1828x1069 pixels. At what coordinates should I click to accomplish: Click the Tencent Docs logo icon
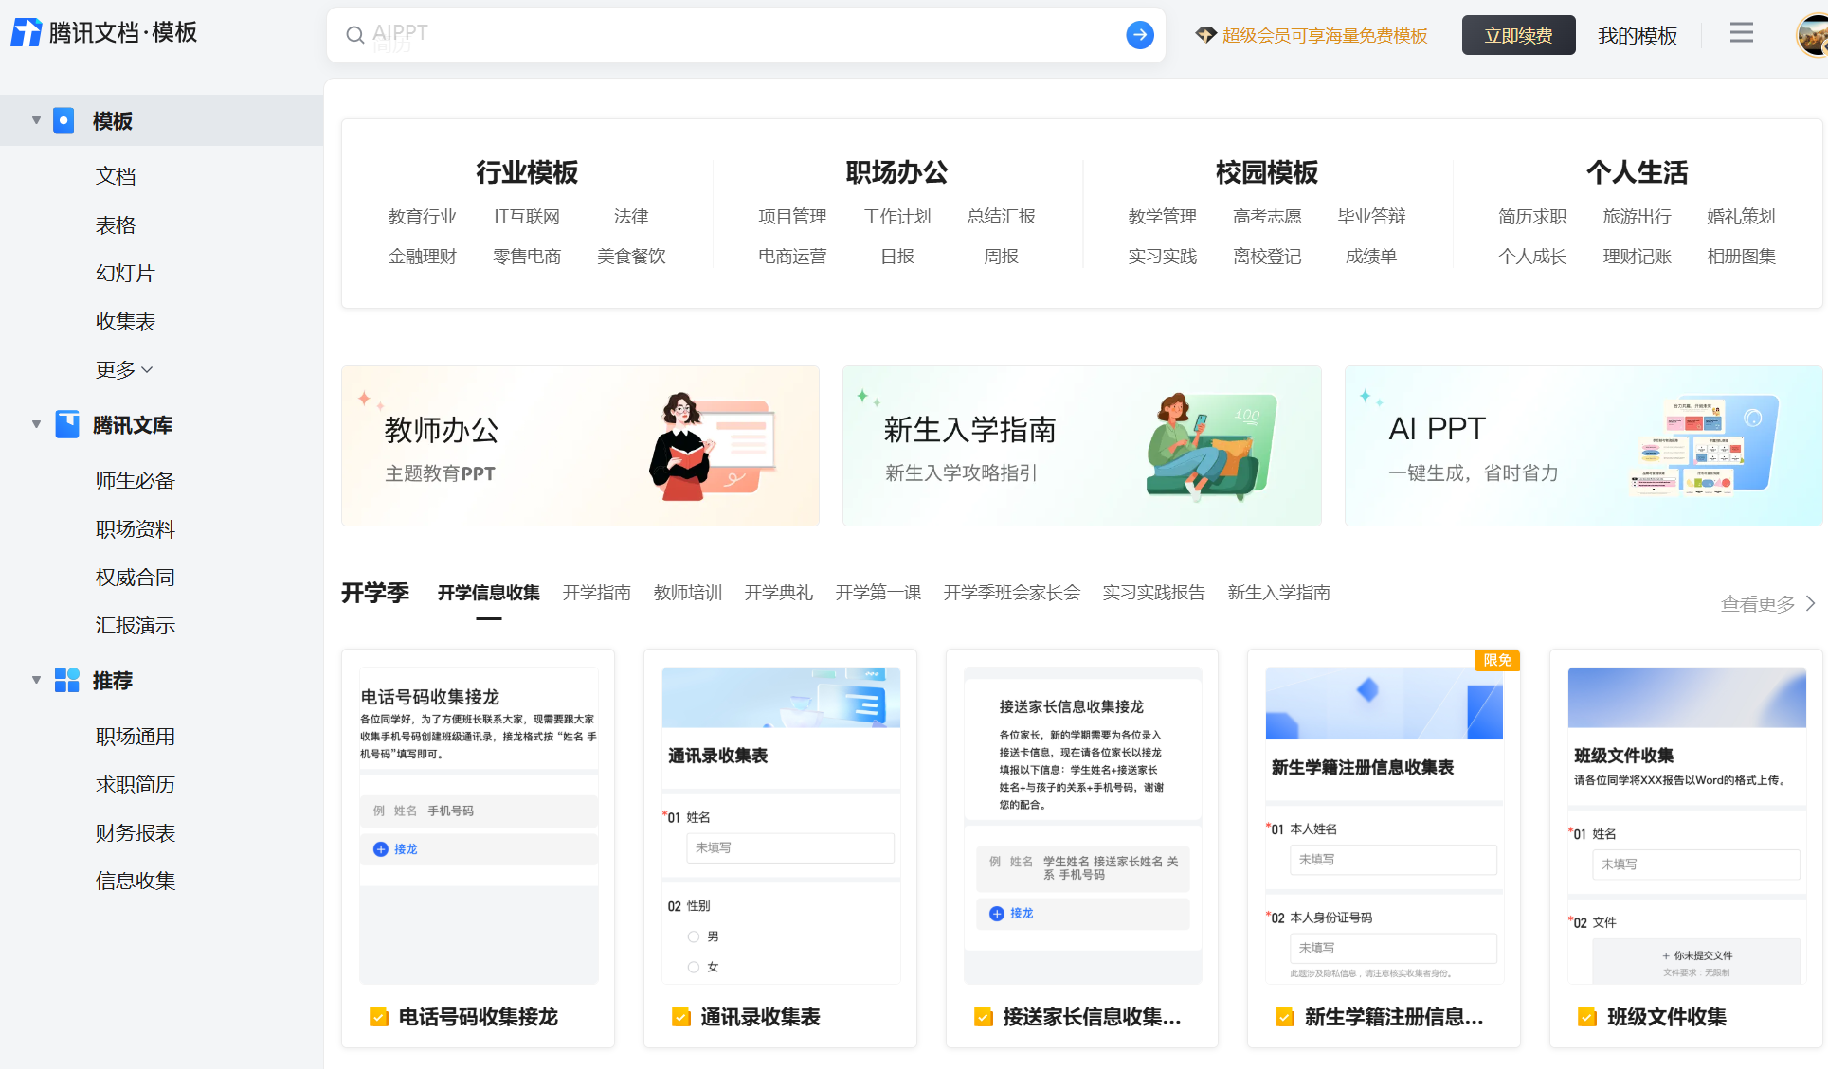click(26, 33)
